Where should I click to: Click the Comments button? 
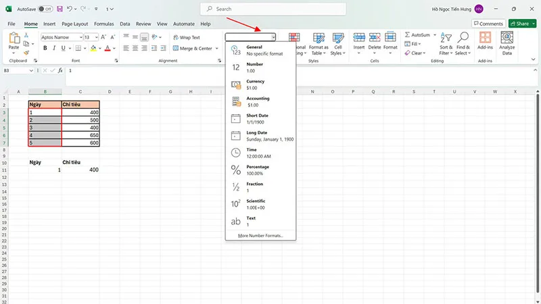tap(488, 24)
